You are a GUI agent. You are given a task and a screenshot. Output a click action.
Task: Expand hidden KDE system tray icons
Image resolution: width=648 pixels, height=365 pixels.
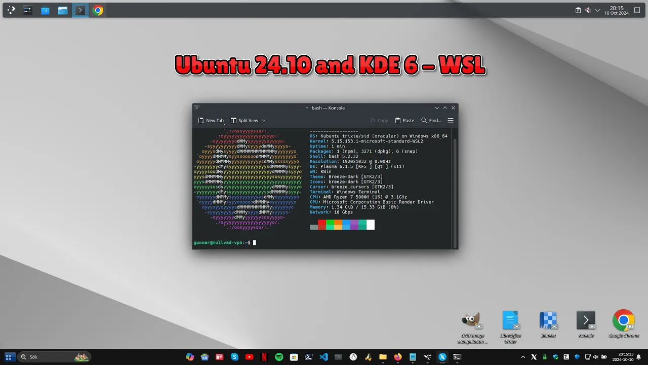pos(597,10)
